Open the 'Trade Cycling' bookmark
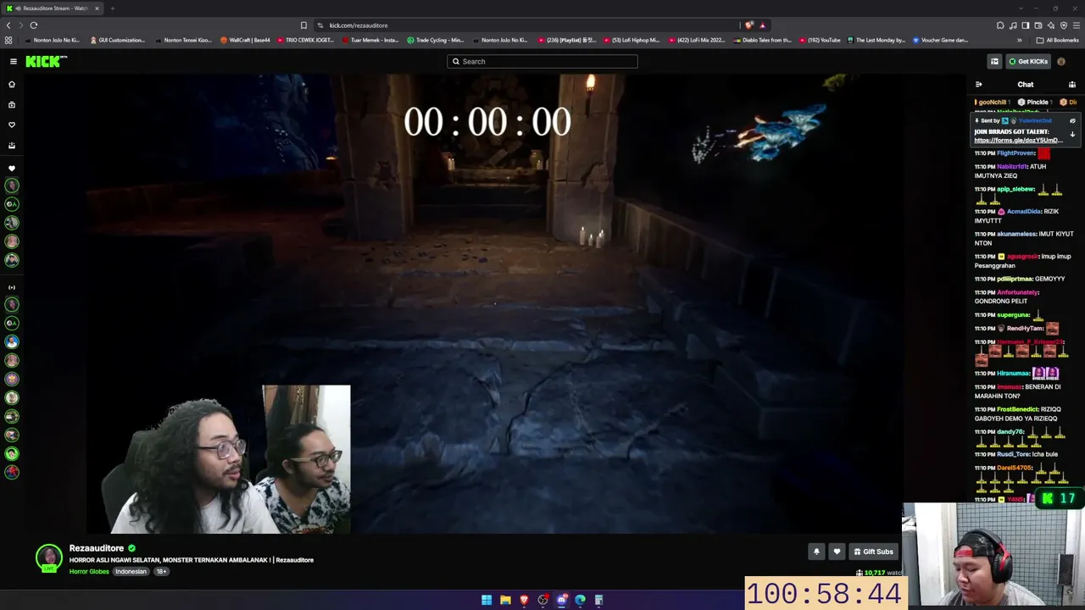The height and width of the screenshot is (610, 1085). [x=435, y=40]
